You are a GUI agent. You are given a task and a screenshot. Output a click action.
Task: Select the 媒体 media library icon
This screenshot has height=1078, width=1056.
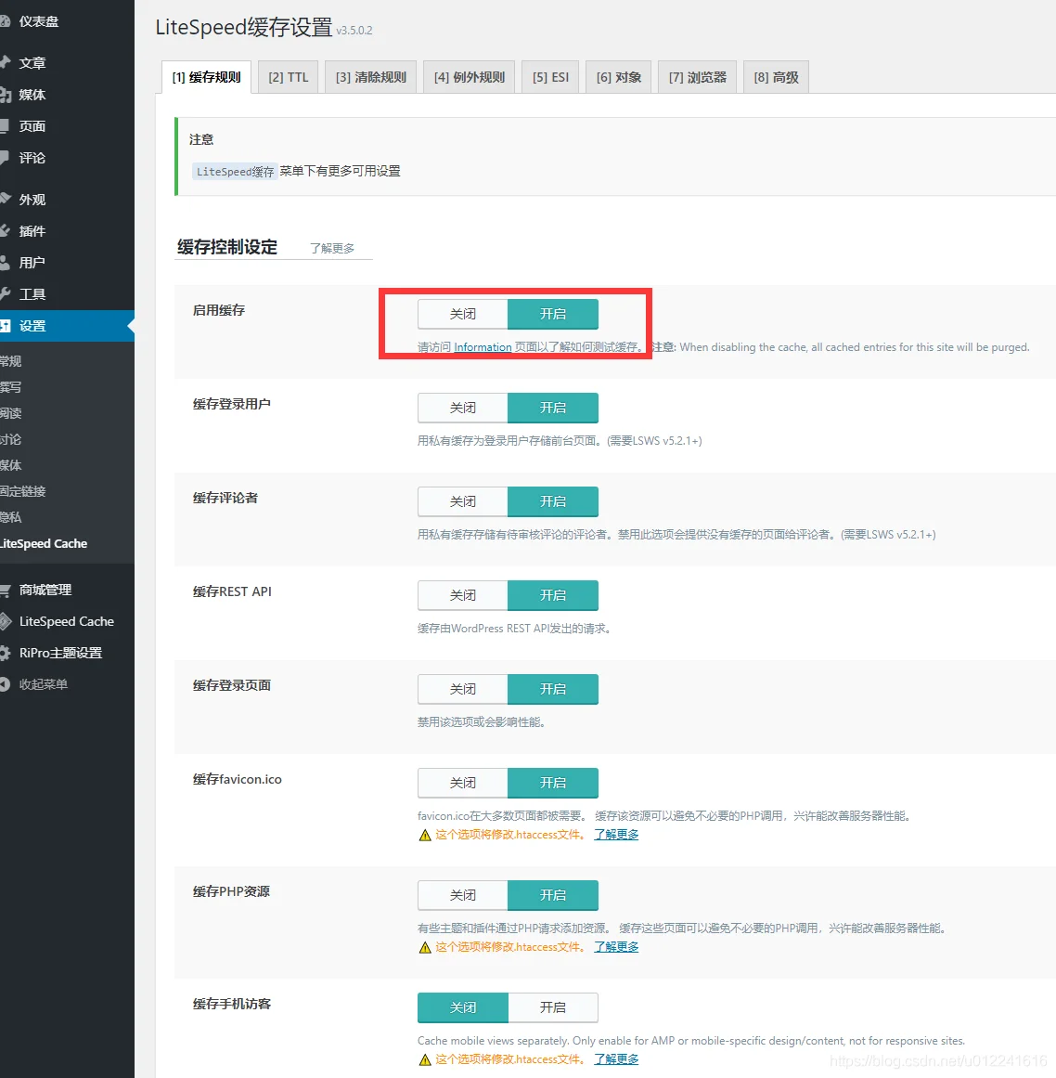pyautogui.click(x=32, y=94)
